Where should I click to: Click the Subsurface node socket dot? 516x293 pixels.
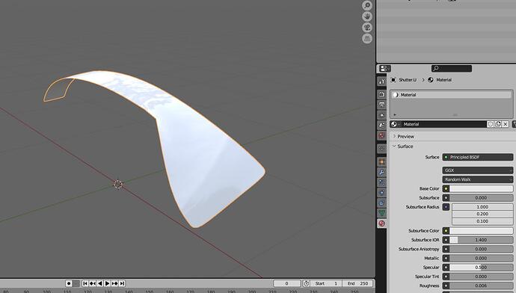point(446,197)
